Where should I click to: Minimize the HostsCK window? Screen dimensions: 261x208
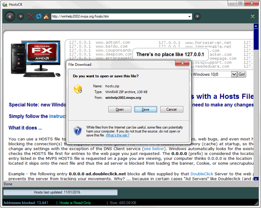tap(232, 3)
